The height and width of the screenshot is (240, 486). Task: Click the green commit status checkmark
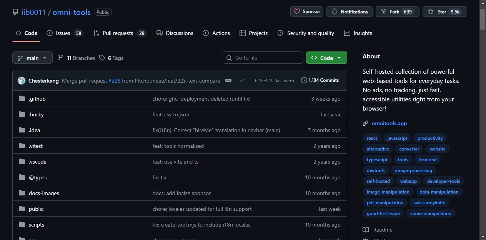tap(242, 81)
